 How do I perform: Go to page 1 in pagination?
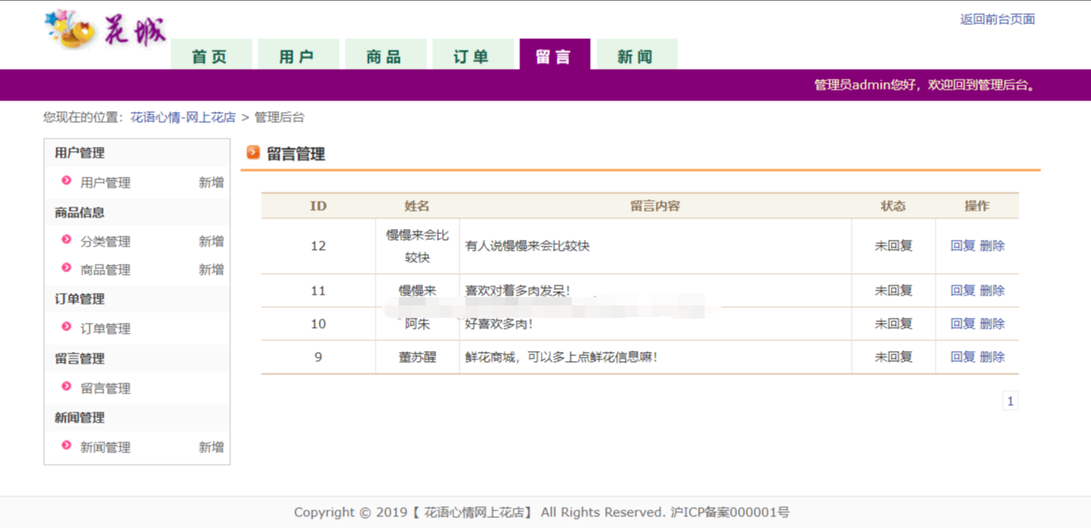[x=1010, y=401]
